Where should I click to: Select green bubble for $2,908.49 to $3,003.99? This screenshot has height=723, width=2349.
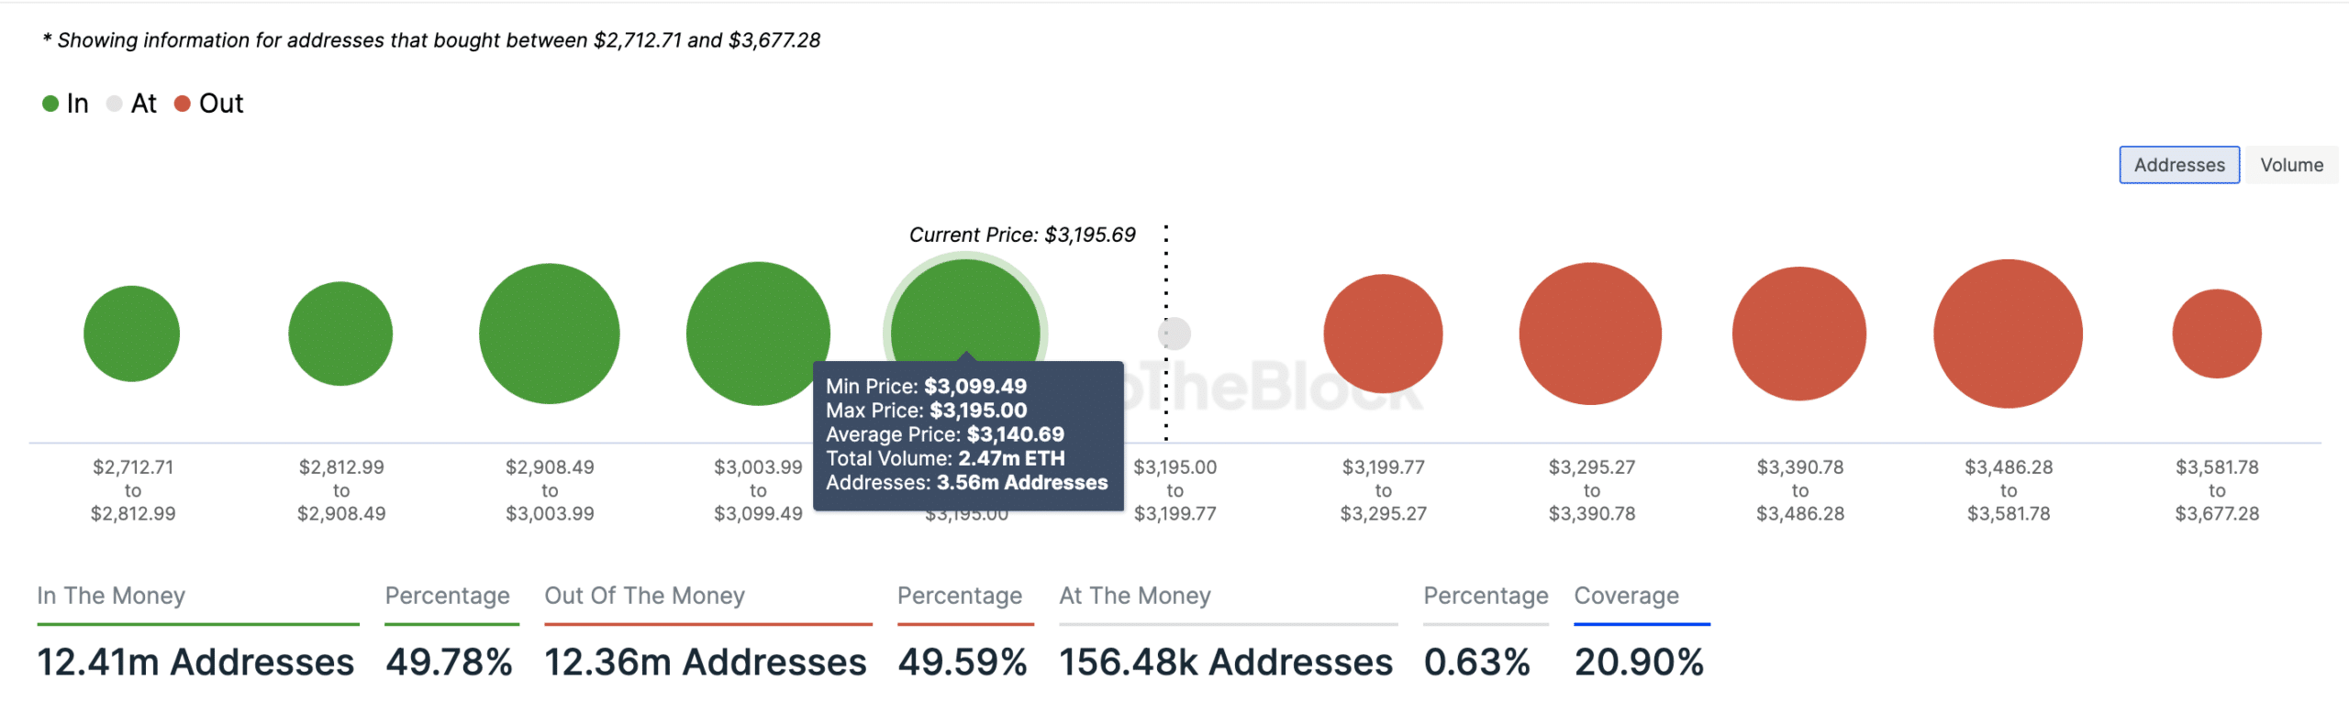coord(549,334)
